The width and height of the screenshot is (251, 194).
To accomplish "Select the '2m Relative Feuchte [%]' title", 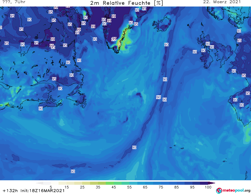I will (x=126, y=3).
